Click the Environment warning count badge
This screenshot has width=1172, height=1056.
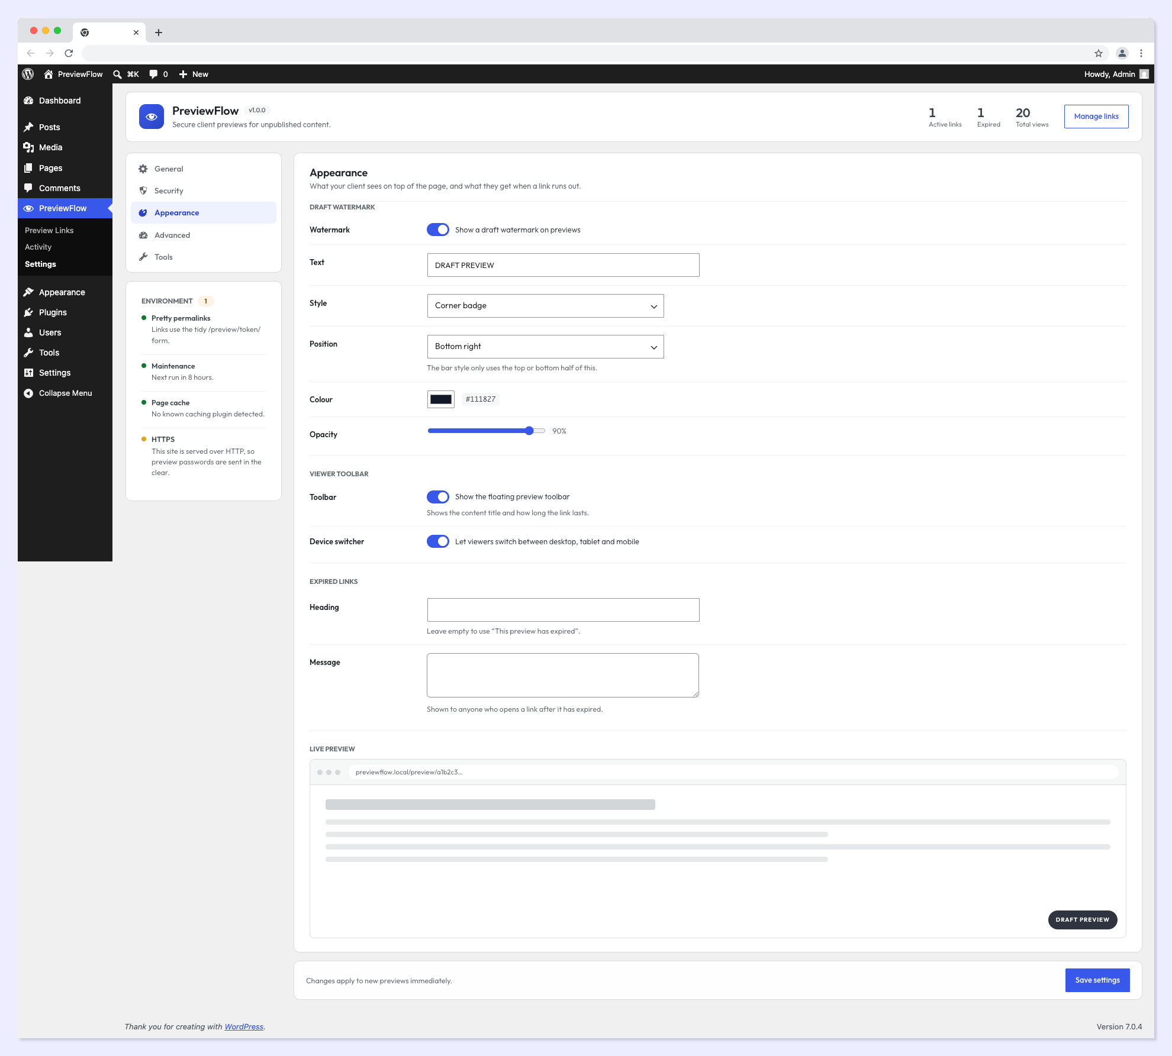tap(206, 301)
